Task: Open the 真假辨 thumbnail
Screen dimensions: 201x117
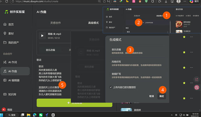Action: [126, 110]
